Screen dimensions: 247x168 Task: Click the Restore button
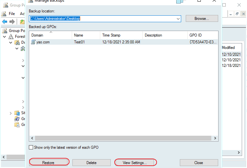48,162
